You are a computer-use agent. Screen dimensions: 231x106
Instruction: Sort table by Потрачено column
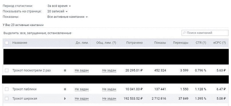tap(135, 43)
